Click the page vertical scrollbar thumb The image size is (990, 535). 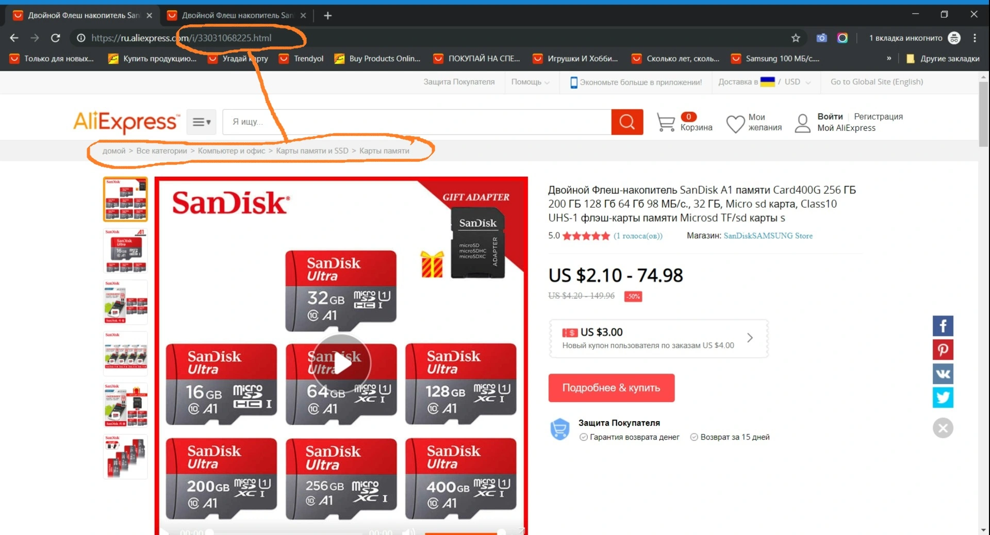(984, 114)
